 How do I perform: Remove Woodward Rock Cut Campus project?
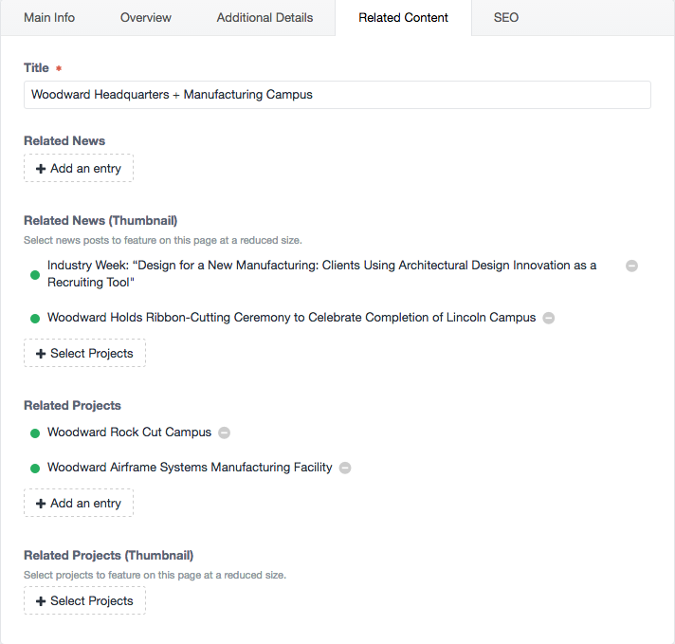tap(224, 432)
